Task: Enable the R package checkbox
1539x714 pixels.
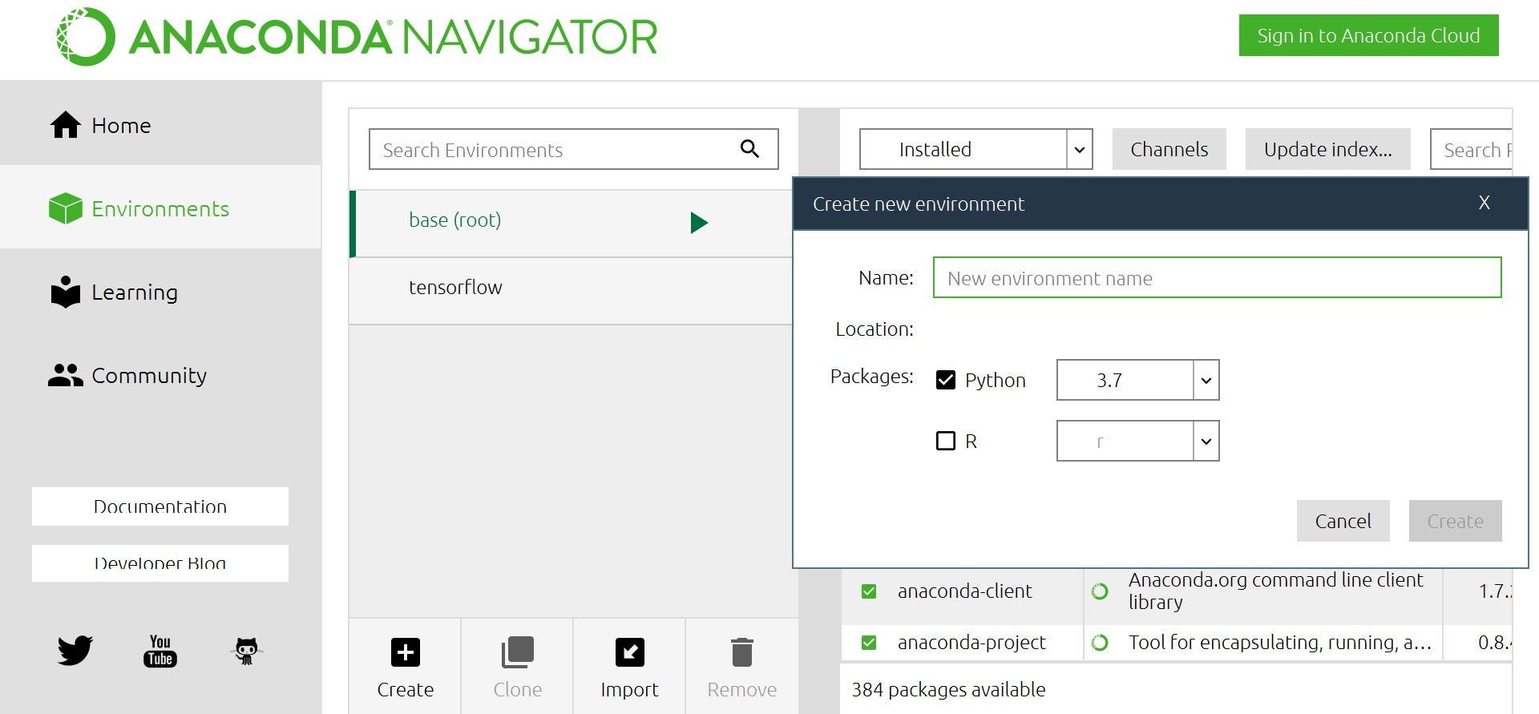Action: (x=946, y=441)
